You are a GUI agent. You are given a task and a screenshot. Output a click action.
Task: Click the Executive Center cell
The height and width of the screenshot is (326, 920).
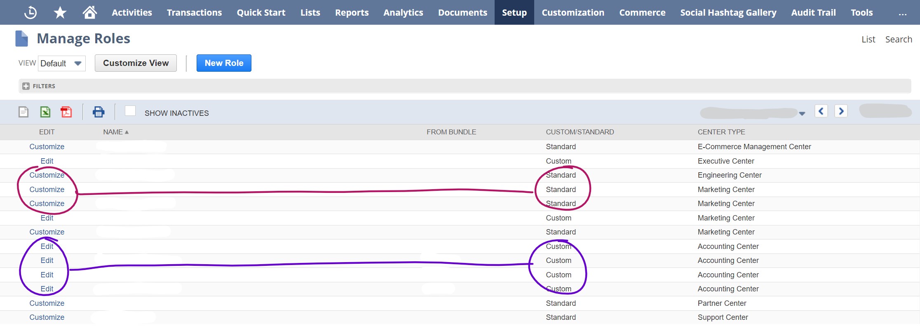(x=726, y=161)
